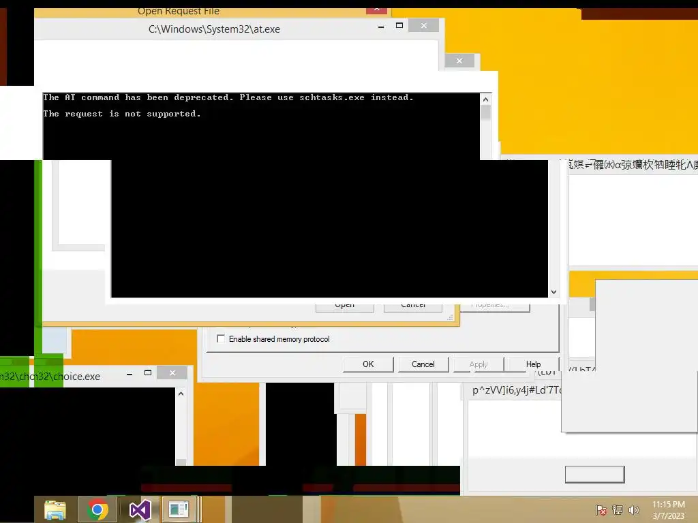The width and height of the screenshot is (698, 523).
Task: Close the grey window behind at.exe
Action: click(459, 61)
